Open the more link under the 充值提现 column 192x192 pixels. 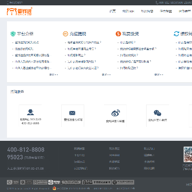(x=106, y=75)
